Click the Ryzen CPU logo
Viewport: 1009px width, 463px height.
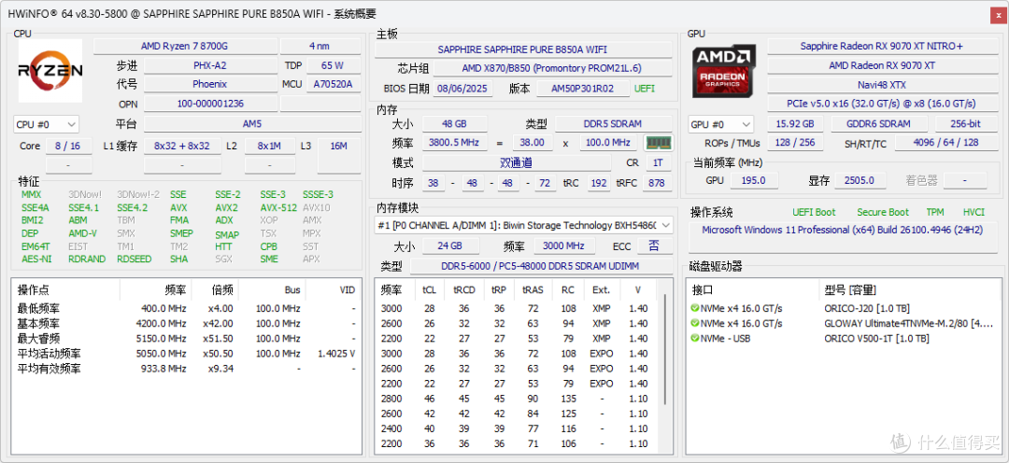coord(50,71)
